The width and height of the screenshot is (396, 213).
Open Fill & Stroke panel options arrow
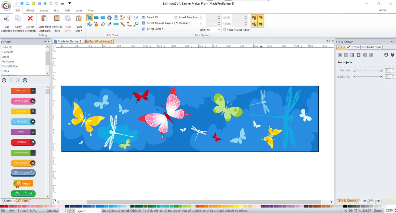391,42
